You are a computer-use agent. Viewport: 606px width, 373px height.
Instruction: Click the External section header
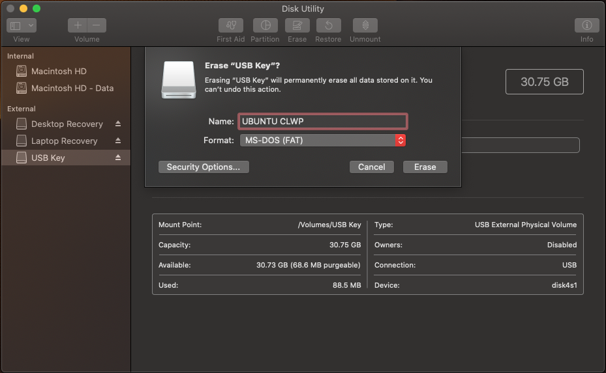(x=22, y=109)
